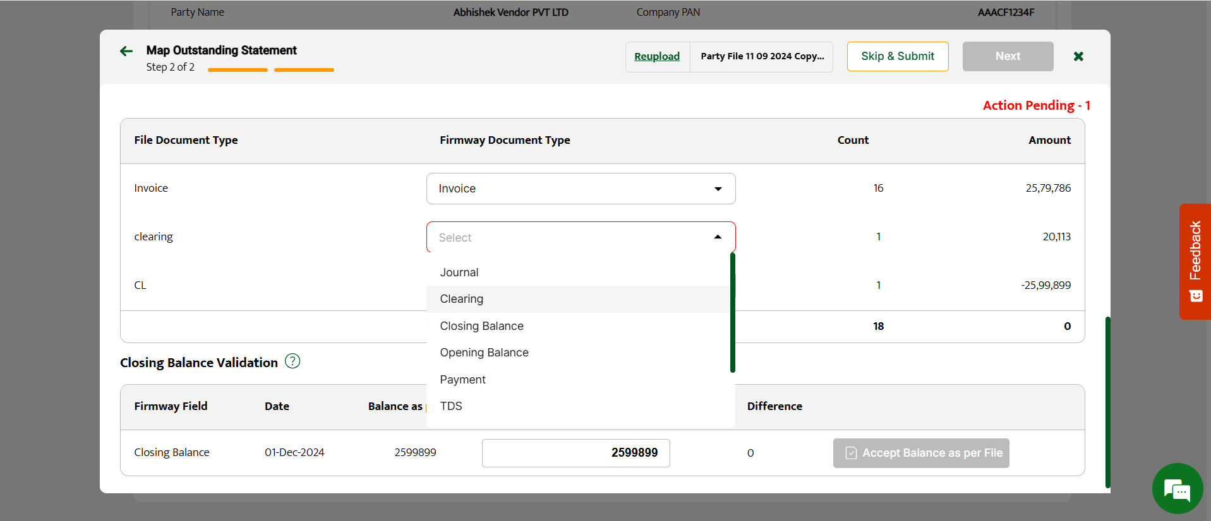Pick Payment from the dropdown options
Viewport: 1211px width, 521px height.
click(x=463, y=380)
